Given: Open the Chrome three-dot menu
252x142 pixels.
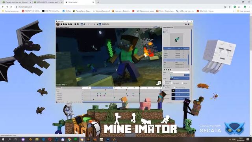Looking at the screenshot, I should coord(249,7).
